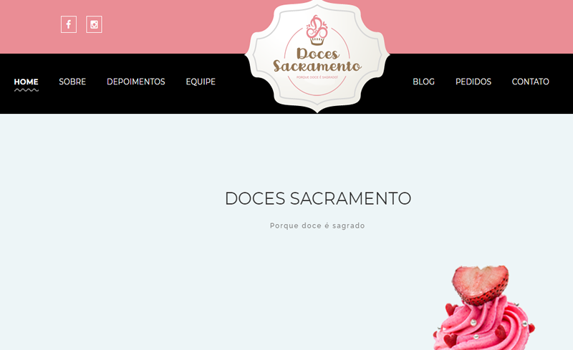Click the 'Doces' script word in logo
The image size is (573, 350).
coord(317,54)
